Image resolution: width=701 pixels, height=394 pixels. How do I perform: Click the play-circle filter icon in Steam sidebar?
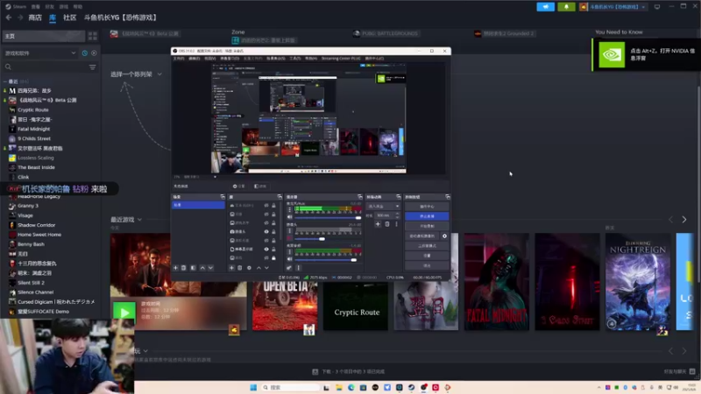pos(94,53)
